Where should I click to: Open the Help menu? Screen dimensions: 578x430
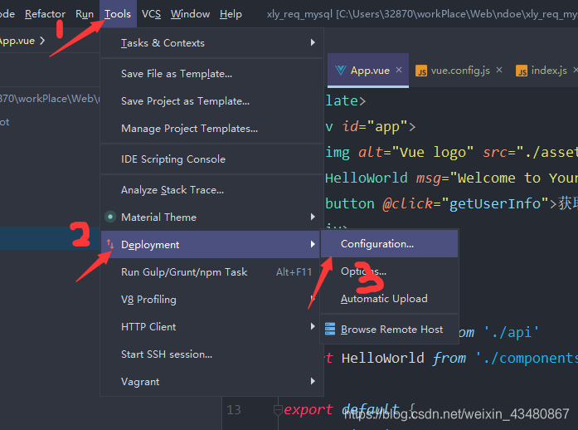(231, 14)
